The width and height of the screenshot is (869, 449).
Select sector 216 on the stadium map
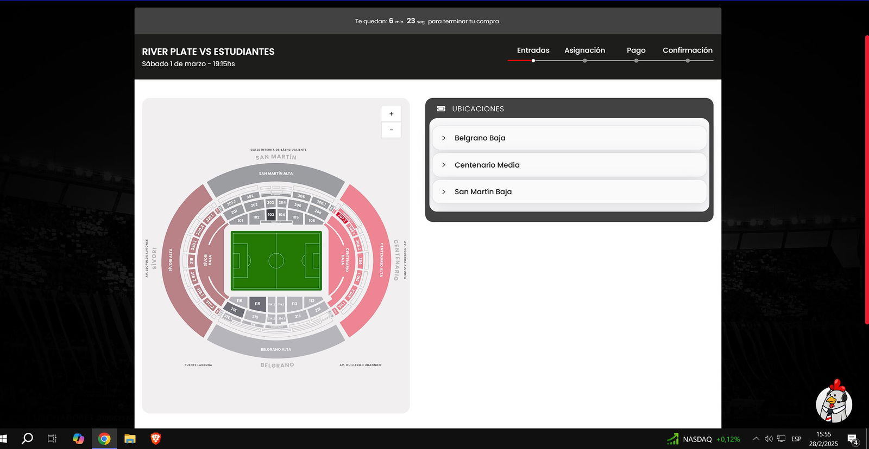click(234, 310)
